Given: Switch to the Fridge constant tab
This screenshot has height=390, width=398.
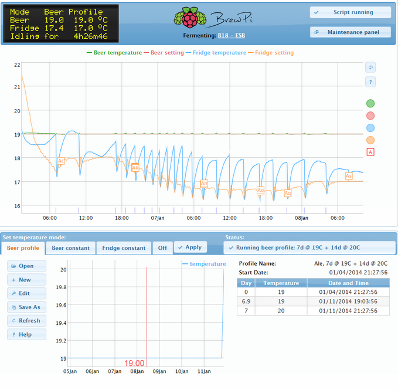Looking at the screenshot, I should tap(124, 248).
